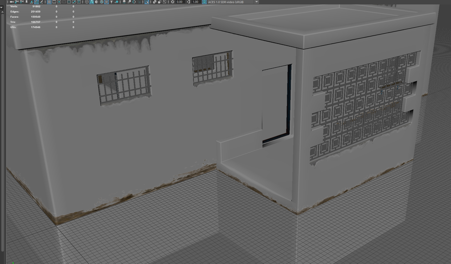Click the Image Plane icon
The width and height of the screenshot is (451, 264).
click(x=32, y=2)
